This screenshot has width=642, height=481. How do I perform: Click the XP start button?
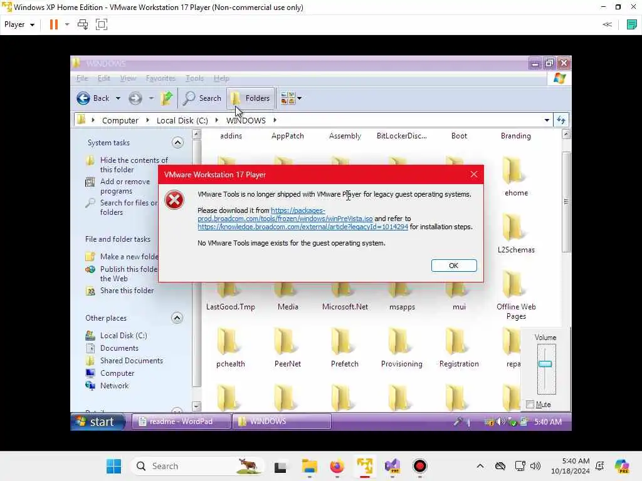pos(98,422)
